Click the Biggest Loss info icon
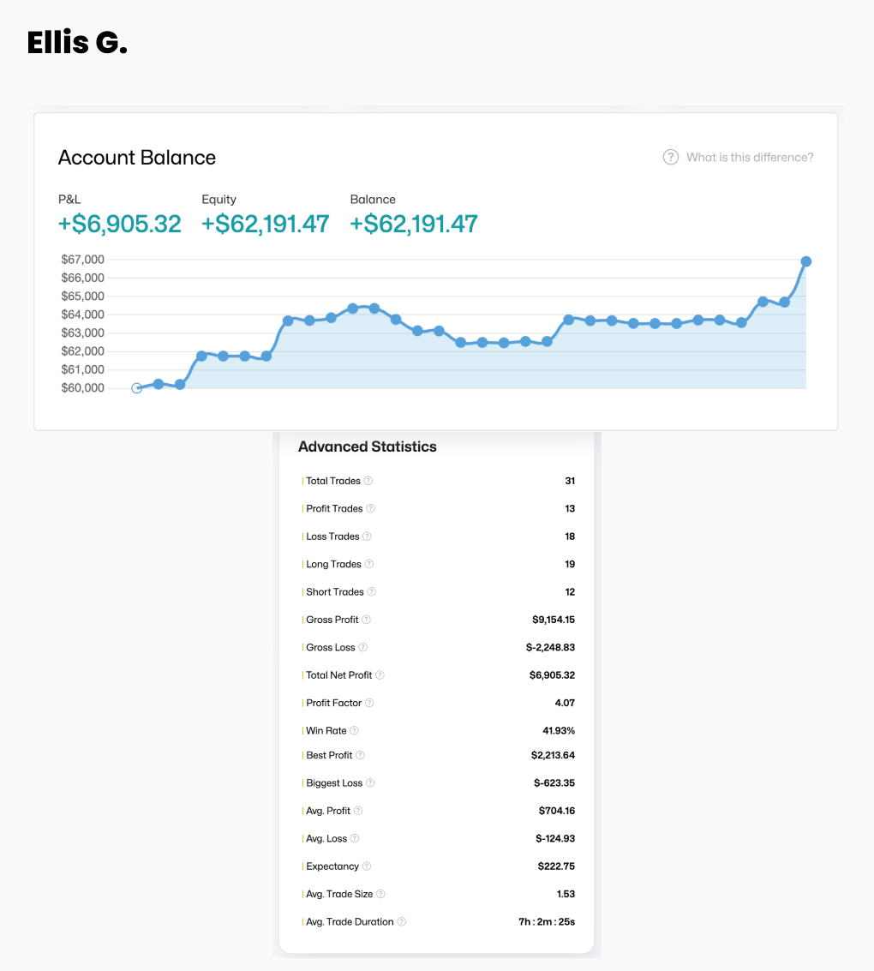Screen dimensions: 874x971 pos(370,783)
